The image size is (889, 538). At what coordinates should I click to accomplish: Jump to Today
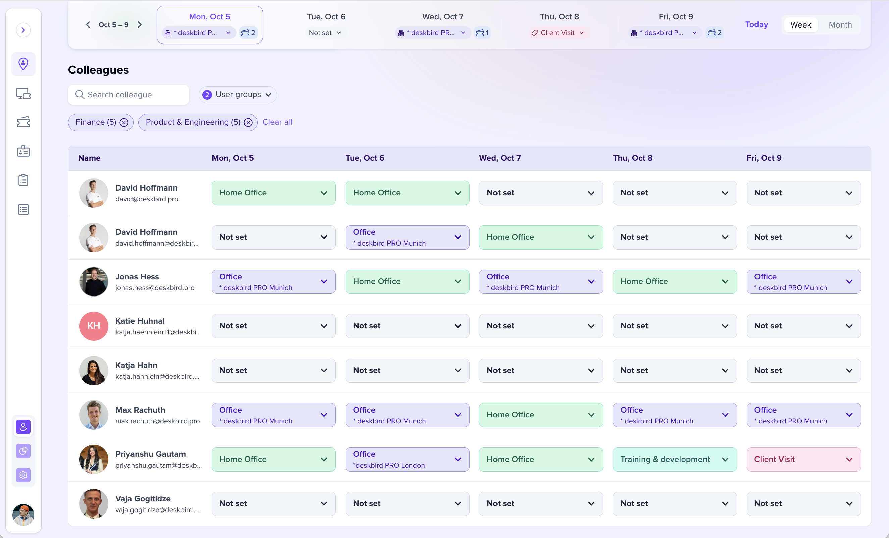pos(756,24)
